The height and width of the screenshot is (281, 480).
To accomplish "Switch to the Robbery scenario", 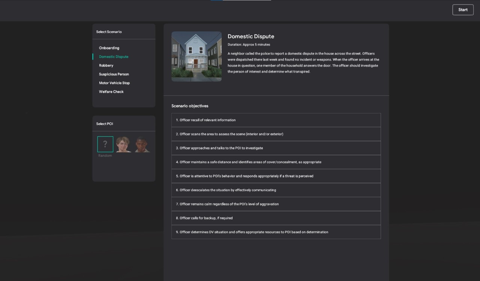I will tap(106, 65).
